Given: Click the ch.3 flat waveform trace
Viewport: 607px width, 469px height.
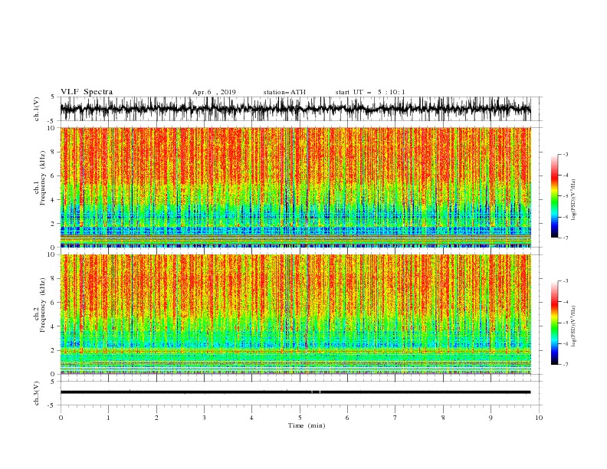Looking at the screenshot, I should [x=295, y=392].
